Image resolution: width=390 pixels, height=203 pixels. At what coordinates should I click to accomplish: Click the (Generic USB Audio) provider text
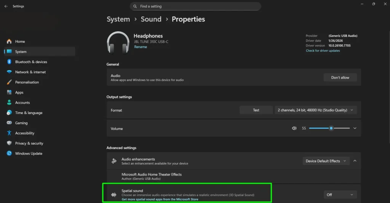coord(343,35)
